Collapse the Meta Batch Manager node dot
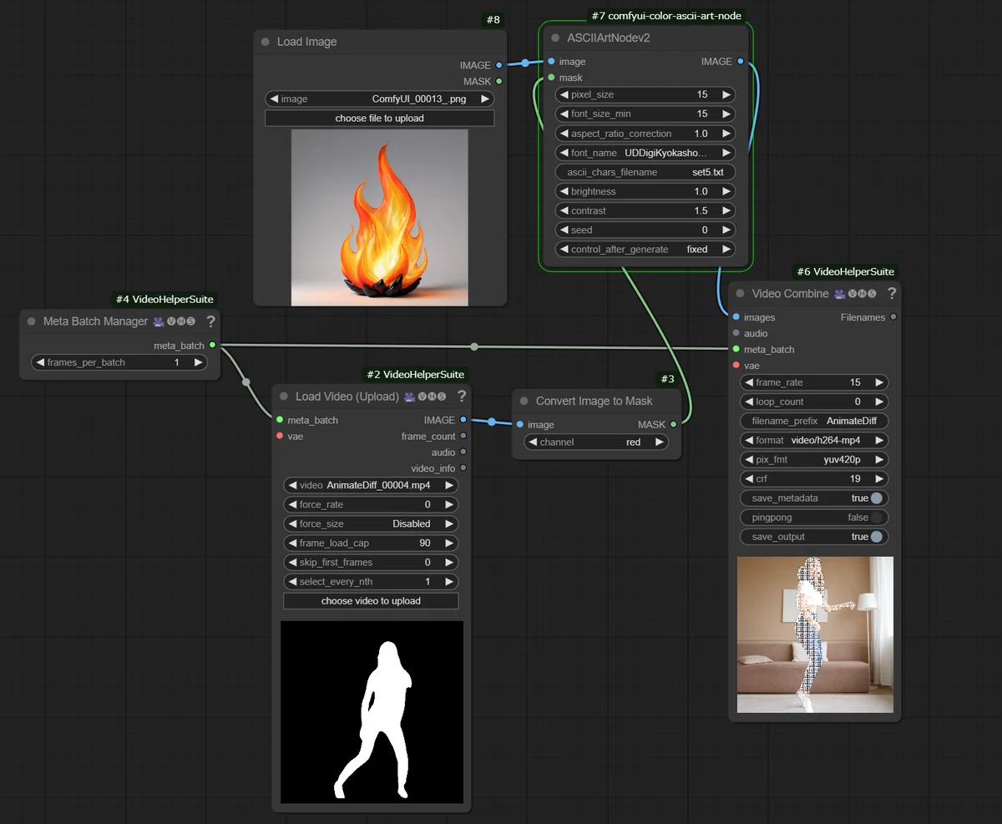This screenshot has width=1002, height=824. (x=32, y=321)
